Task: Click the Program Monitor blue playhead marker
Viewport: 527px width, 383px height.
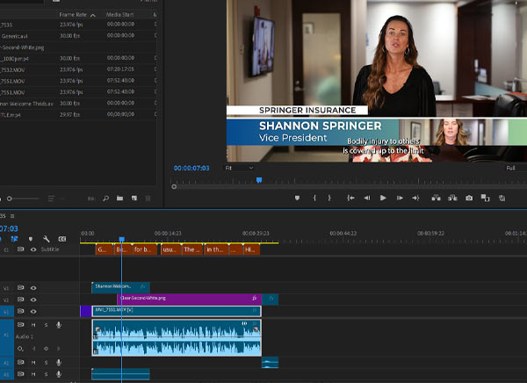Action: click(259, 180)
